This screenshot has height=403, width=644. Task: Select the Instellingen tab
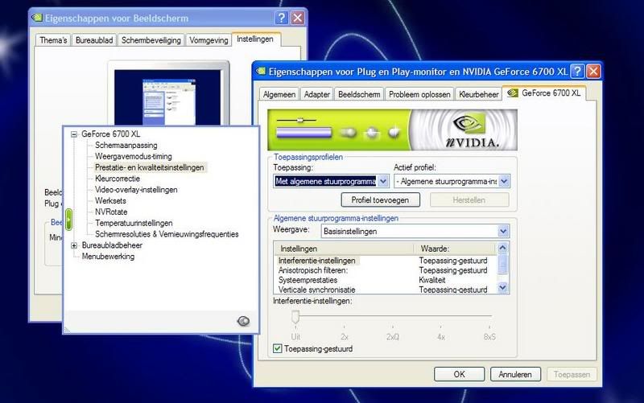[255, 39]
